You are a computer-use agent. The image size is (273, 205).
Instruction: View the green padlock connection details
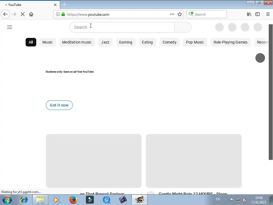[x=63, y=14]
